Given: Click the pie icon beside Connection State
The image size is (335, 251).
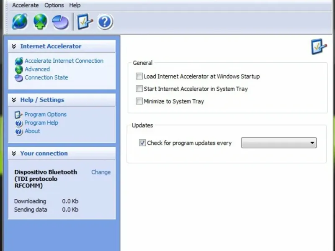Looking at the screenshot, I should 19,78.
